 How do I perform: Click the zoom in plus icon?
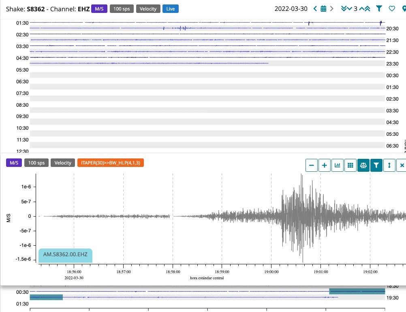[x=325, y=165]
